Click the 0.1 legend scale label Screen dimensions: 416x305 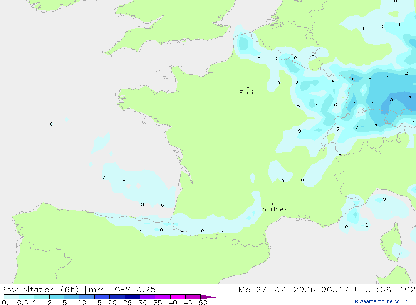coord(7,303)
